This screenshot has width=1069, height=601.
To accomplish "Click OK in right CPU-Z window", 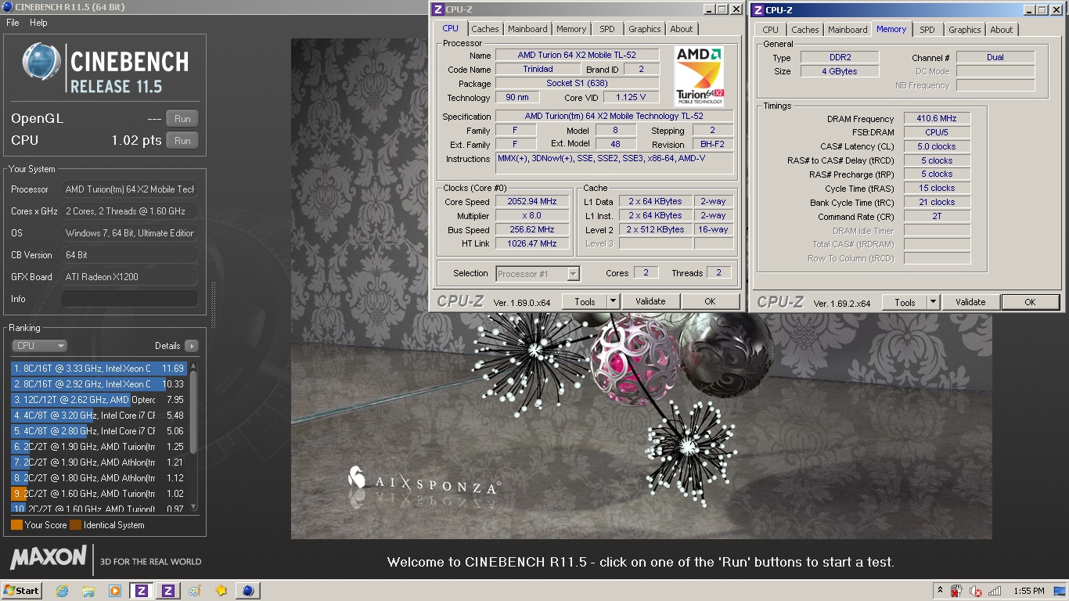I will tap(1030, 302).
